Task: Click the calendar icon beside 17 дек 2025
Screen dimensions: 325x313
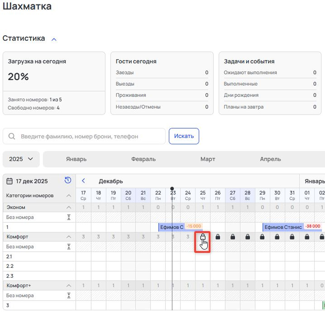Action: click(x=10, y=181)
